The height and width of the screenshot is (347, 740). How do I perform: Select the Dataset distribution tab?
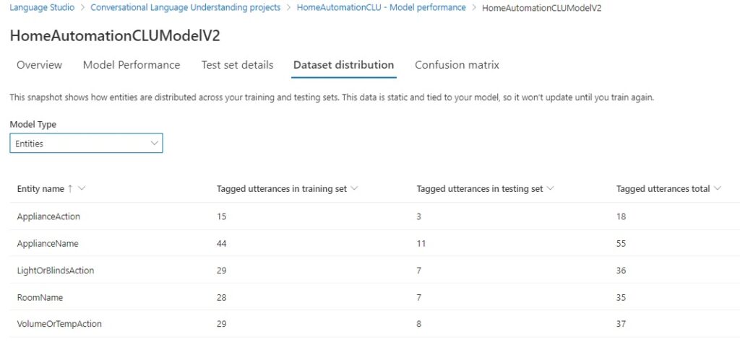[x=343, y=65]
